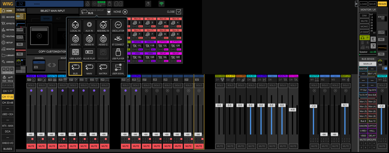This screenshot has height=153, width=389.
Task: Switch to CH 1-17 layer
Action: coord(7,91)
